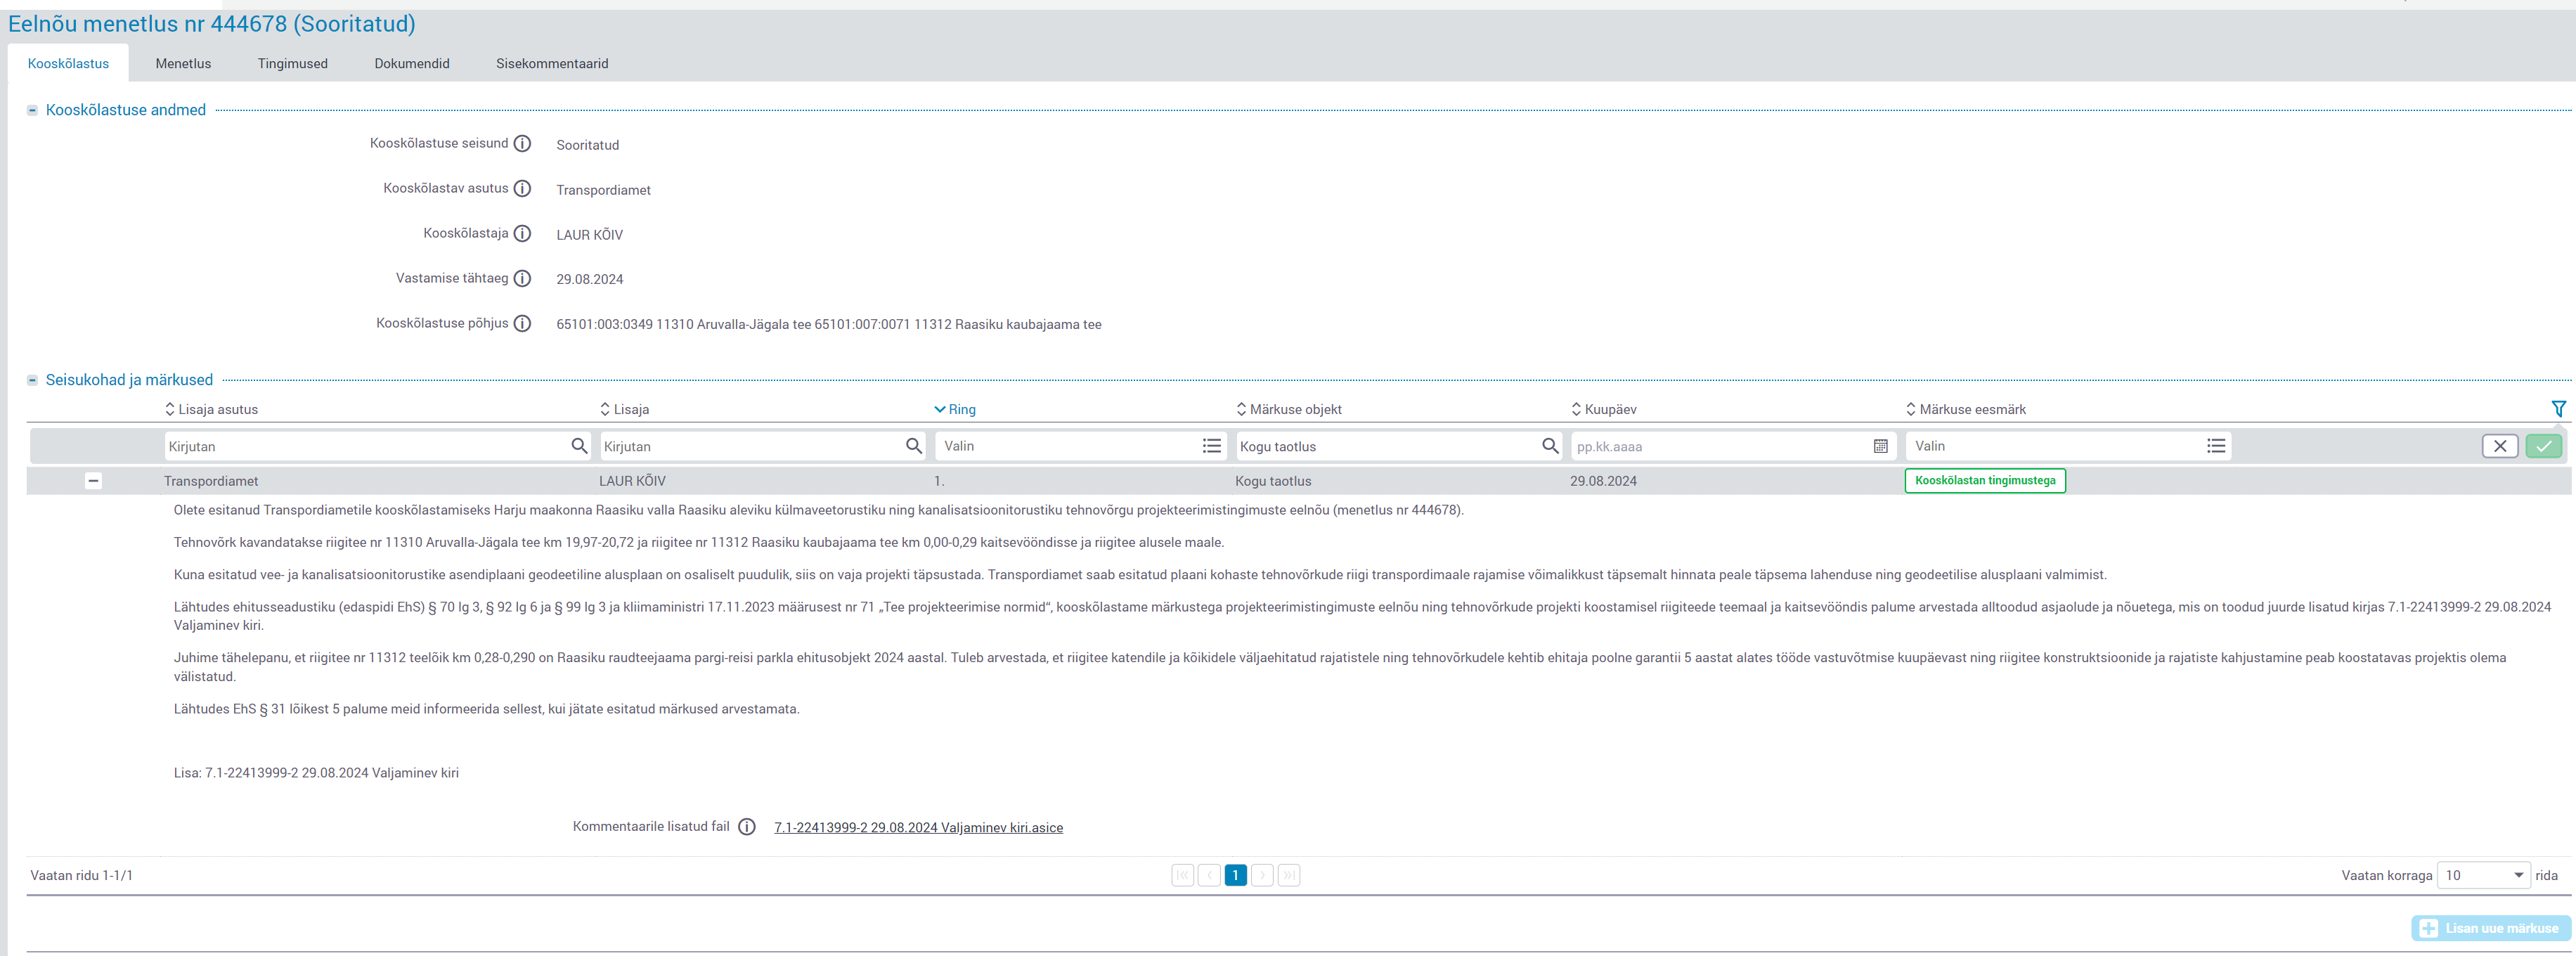Go to last page pagination icon
The height and width of the screenshot is (956, 2576).
(1289, 875)
